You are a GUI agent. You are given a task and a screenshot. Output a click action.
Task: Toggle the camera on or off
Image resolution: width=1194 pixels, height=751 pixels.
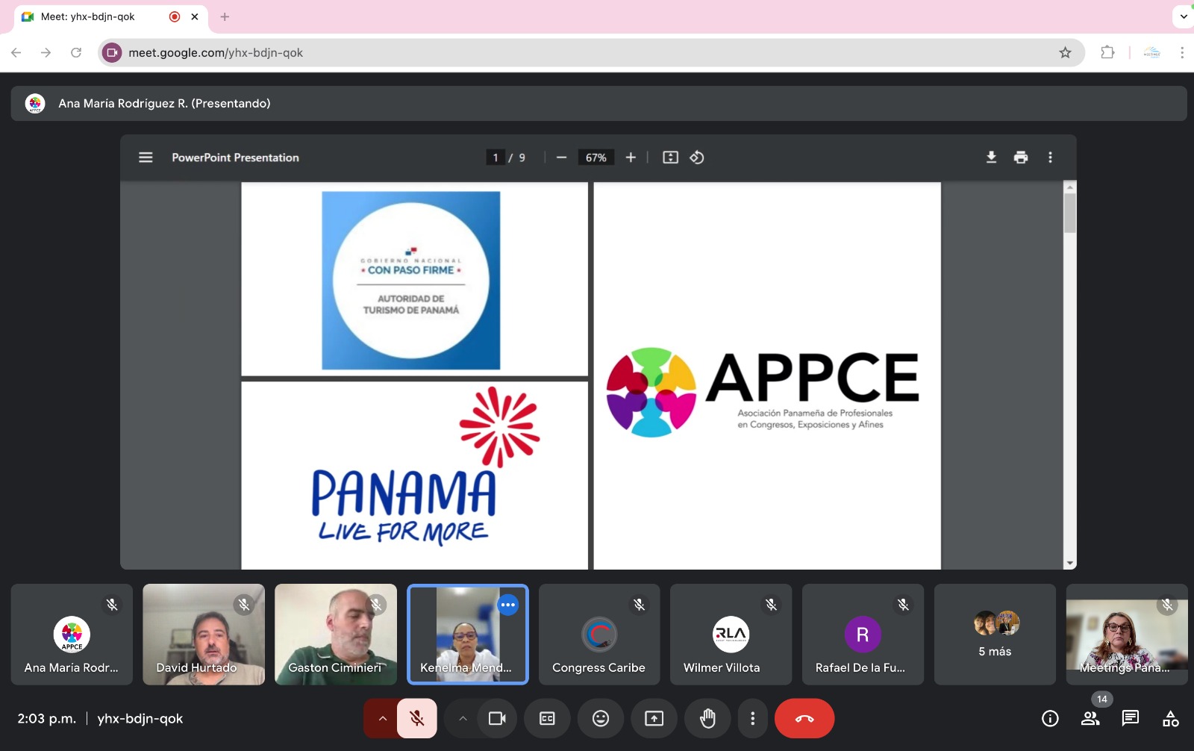497,719
